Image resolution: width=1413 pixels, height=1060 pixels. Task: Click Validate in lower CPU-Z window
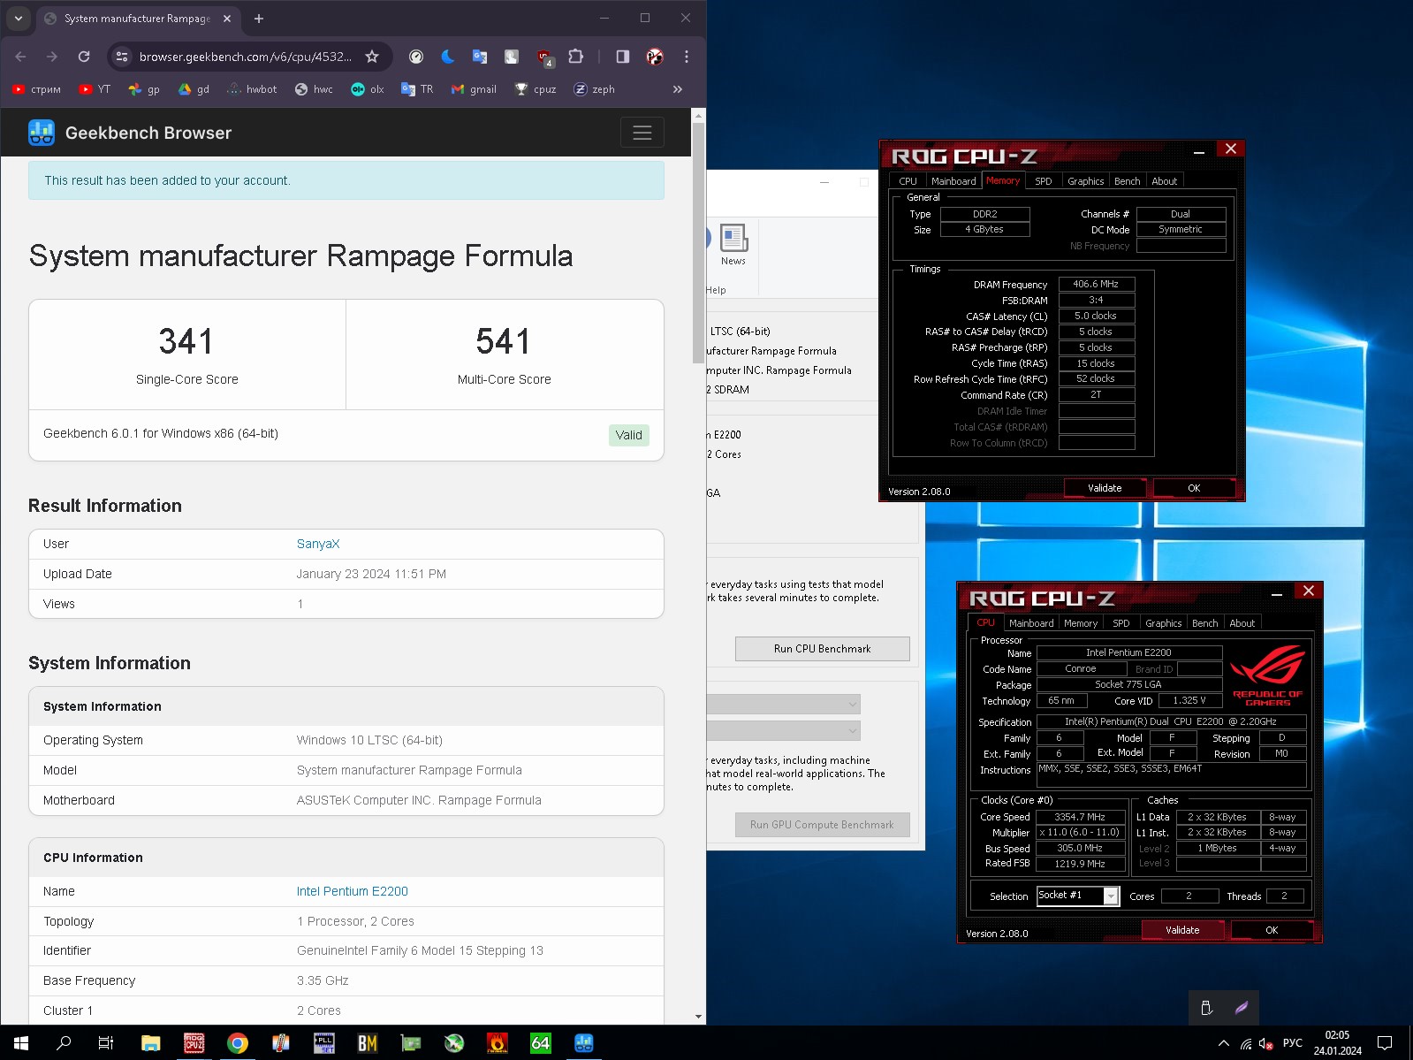(1182, 930)
